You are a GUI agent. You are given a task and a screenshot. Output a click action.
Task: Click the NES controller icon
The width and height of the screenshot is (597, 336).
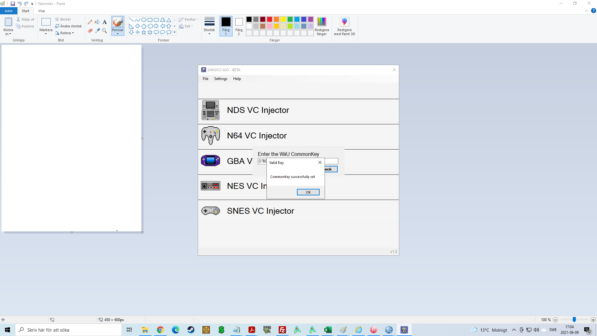(x=211, y=186)
